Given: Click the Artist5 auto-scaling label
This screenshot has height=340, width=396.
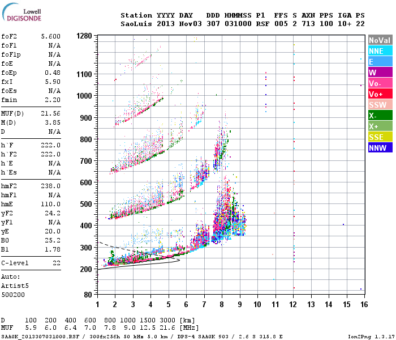Looking at the screenshot, I should pos(15,286).
